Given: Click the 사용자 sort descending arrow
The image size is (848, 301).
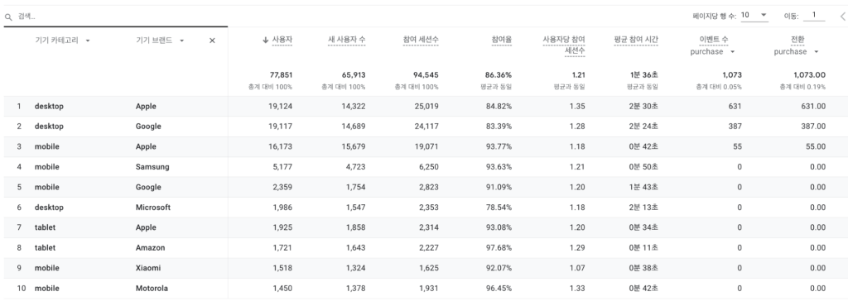Looking at the screenshot, I should point(266,40).
